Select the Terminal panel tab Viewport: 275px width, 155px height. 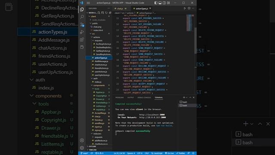click(x=159, y=98)
